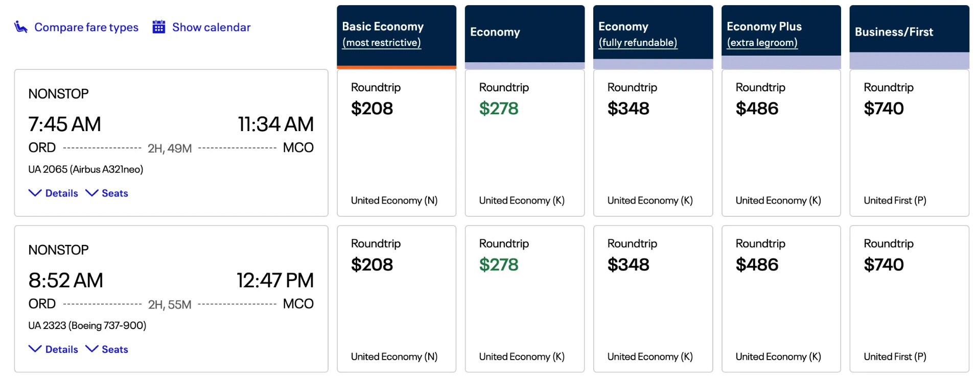977x379 pixels.
Task: Expand Seats for flight UA 2323
Action: pos(107,349)
